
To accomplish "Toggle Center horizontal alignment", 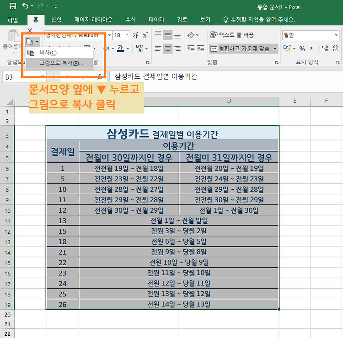I will [x=167, y=48].
